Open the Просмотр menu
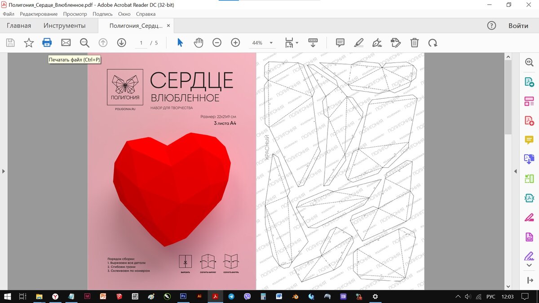This screenshot has width=539, height=303. pyautogui.click(x=75, y=14)
